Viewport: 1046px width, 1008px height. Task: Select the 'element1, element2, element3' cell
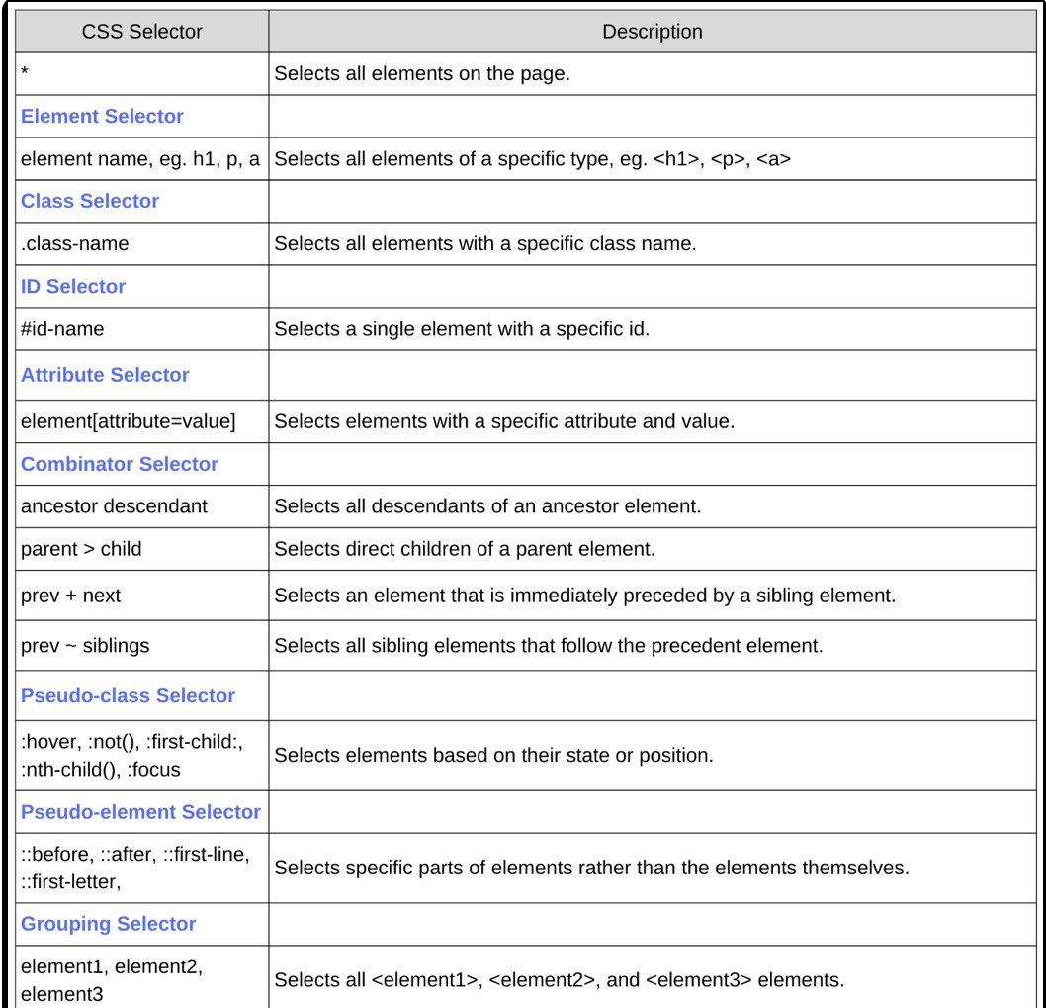(142, 977)
